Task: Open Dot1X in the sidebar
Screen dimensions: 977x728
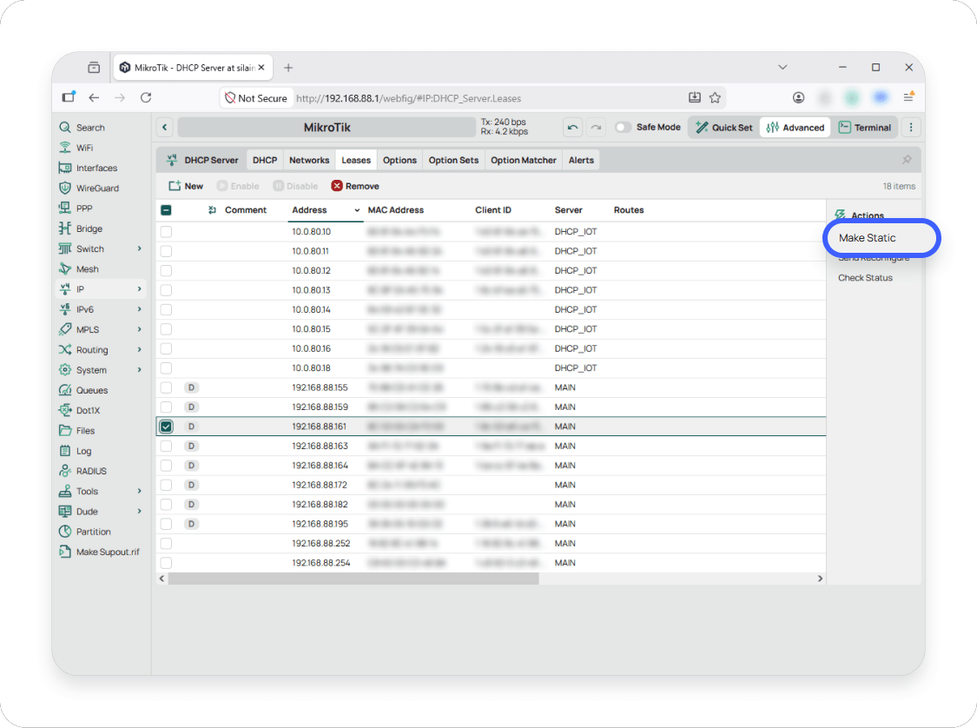Action: pyautogui.click(x=79, y=410)
